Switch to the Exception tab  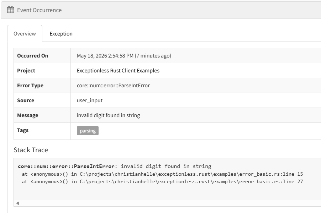point(61,34)
